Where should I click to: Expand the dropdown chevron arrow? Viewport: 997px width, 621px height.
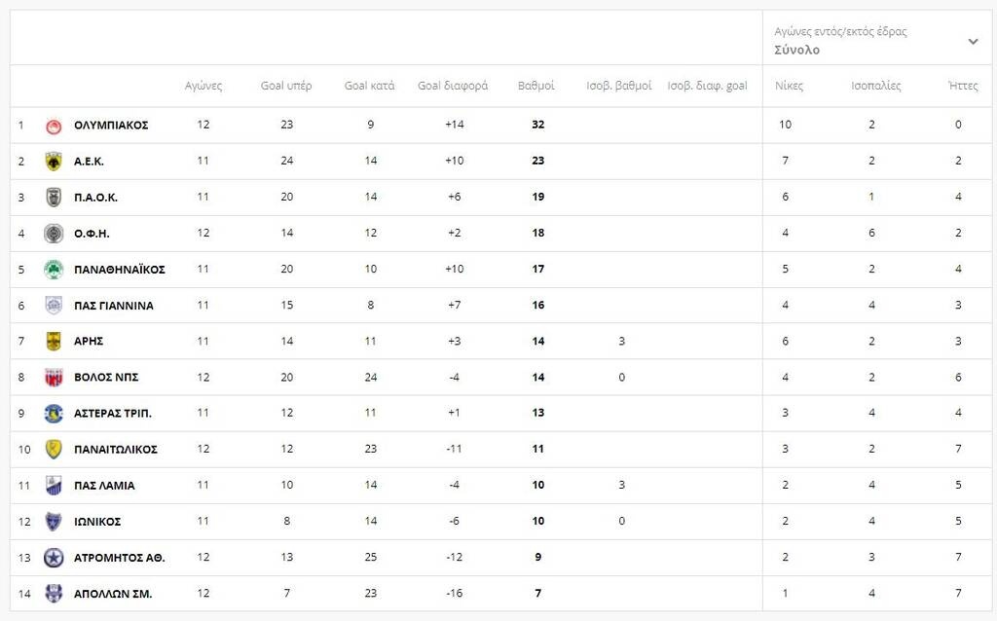click(973, 42)
